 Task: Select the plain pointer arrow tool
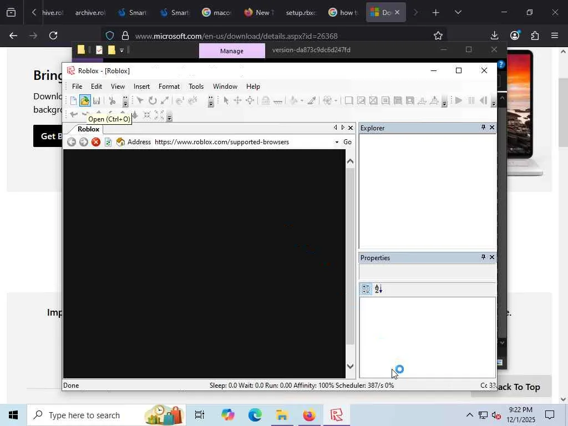pyautogui.click(x=226, y=101)
